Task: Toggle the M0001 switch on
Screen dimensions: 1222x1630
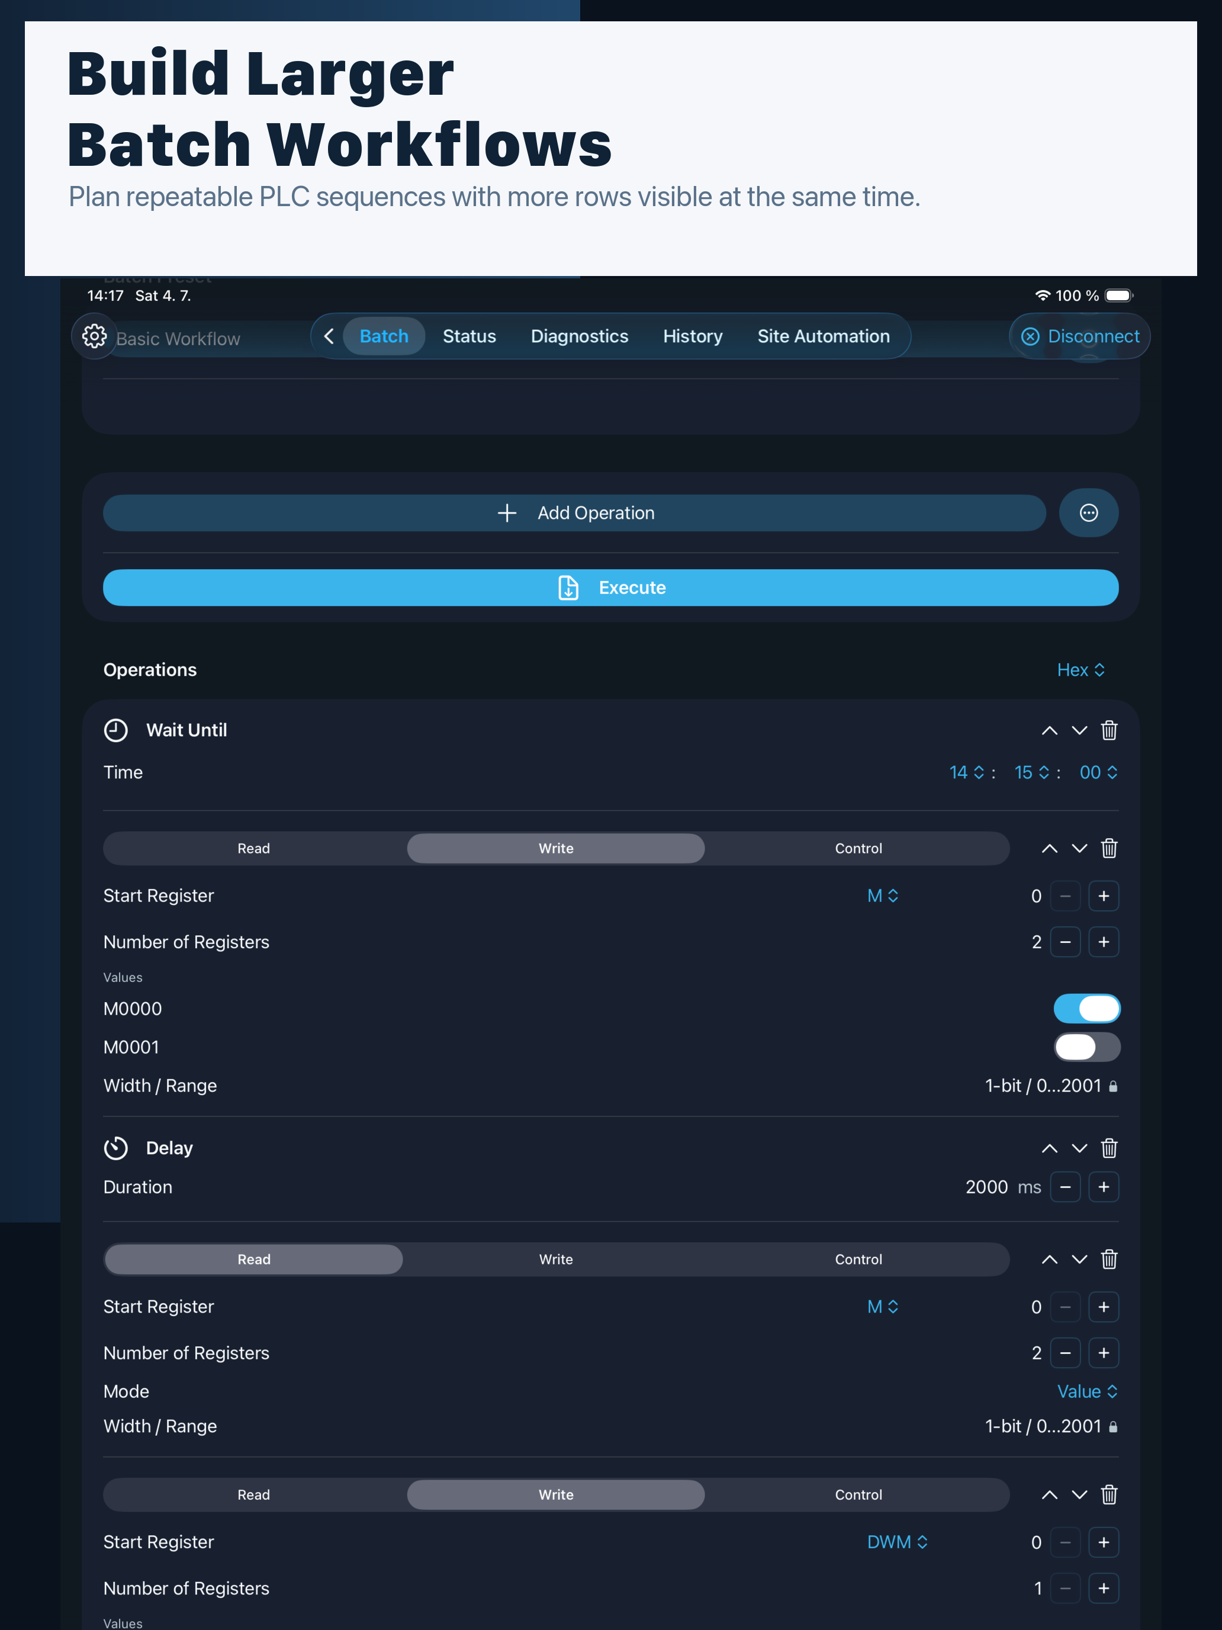Action: pyautogui.click(x=1086, y=1047)
